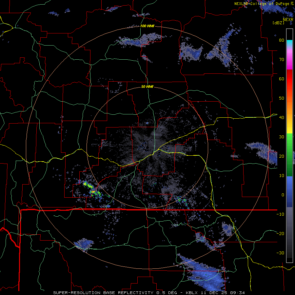Click the 30 value on dBZ scale
295x295 pixels.
tap(282, 137)
